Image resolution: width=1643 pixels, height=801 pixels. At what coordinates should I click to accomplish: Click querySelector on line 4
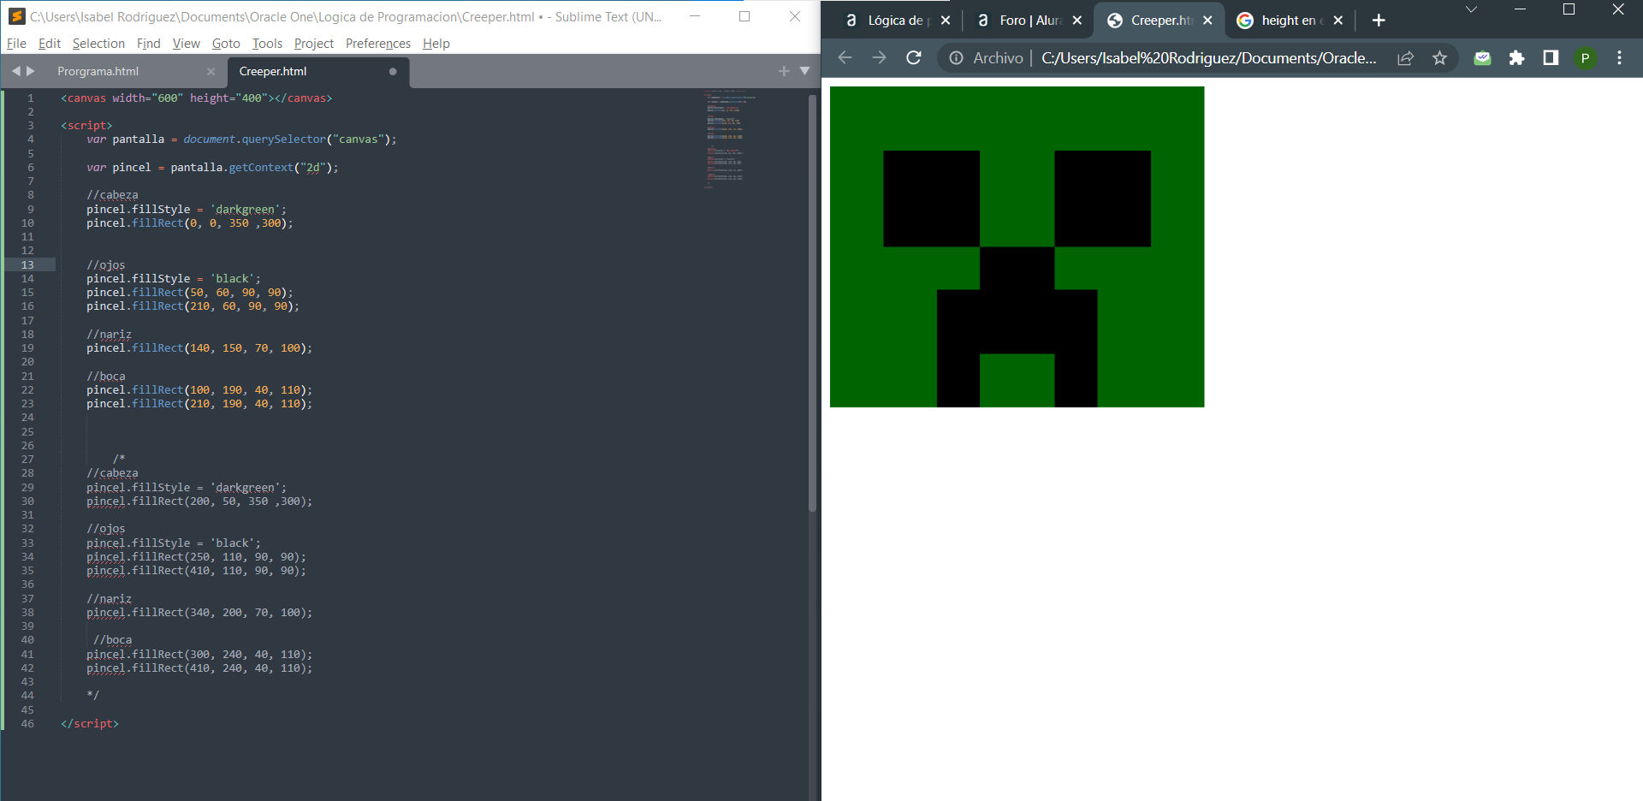pyautogui.click(x=283, y=139)
